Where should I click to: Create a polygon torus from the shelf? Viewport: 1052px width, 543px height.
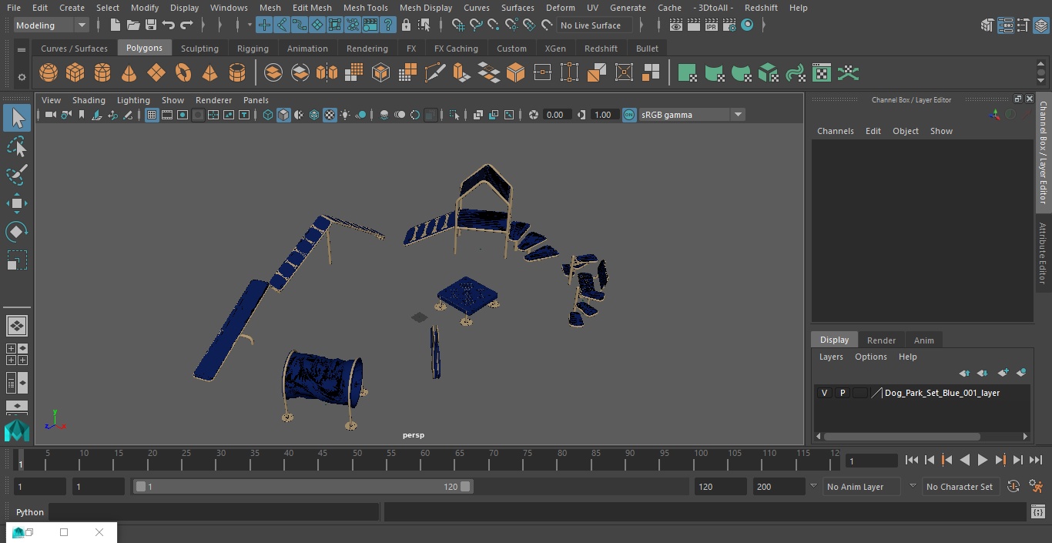(183, 73)
